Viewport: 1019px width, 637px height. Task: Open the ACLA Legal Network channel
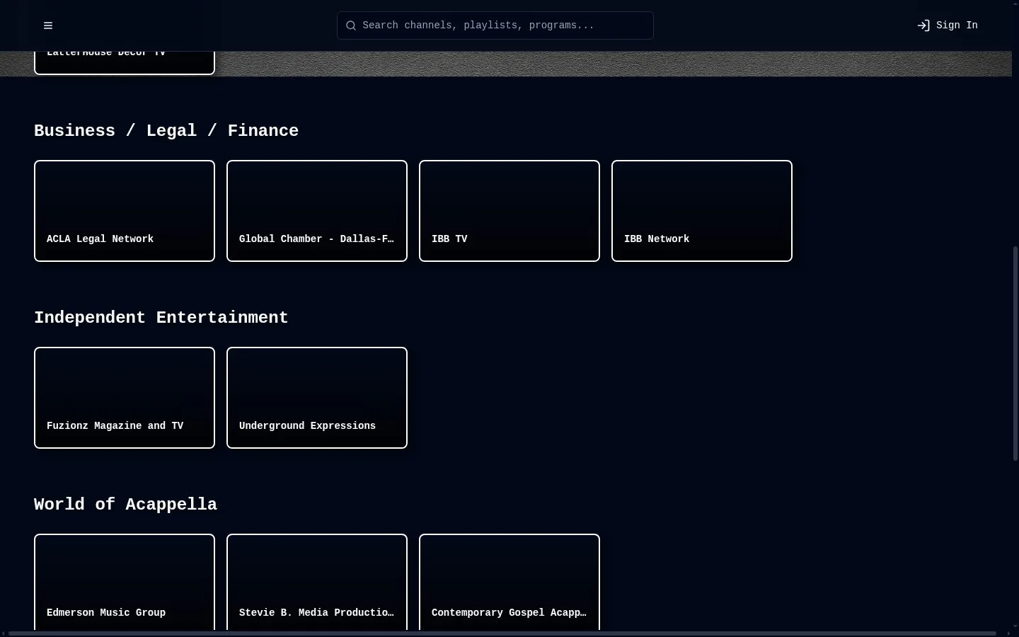[125, 211]
